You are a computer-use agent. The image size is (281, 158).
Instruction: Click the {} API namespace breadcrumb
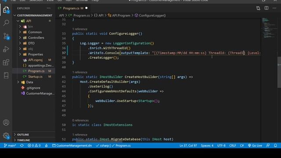99,15
